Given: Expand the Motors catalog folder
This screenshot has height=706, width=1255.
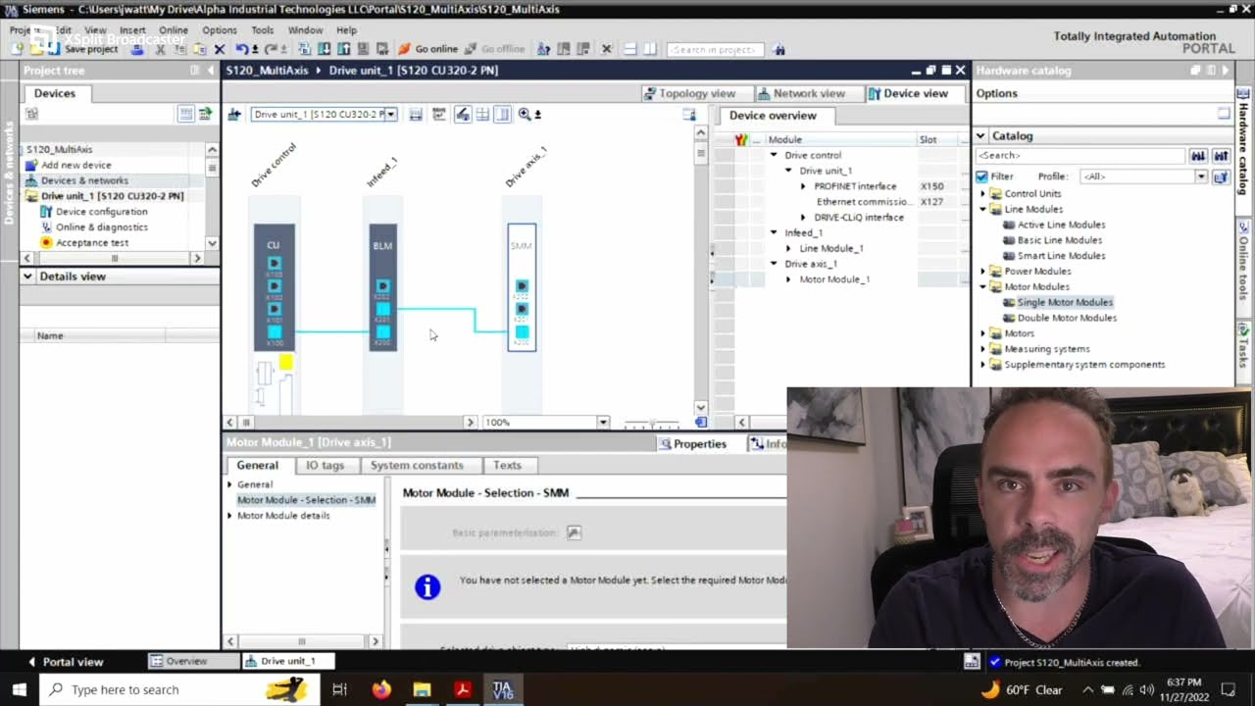Looking at the screenshot, I should (x=983, y=333).
